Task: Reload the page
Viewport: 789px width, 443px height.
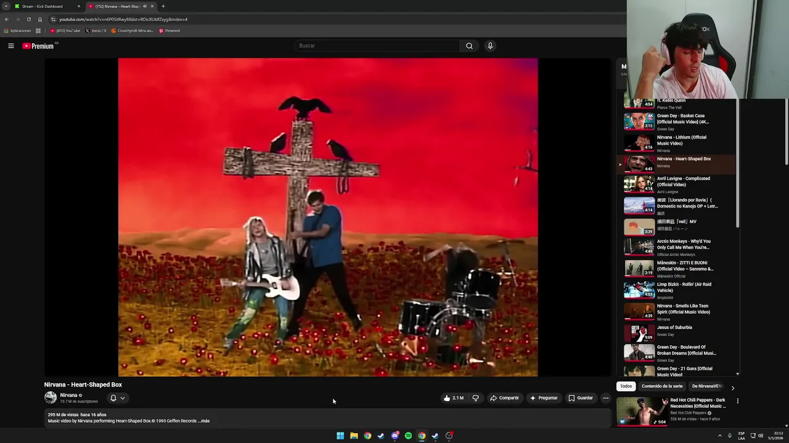Action: (x=29, y=19)
